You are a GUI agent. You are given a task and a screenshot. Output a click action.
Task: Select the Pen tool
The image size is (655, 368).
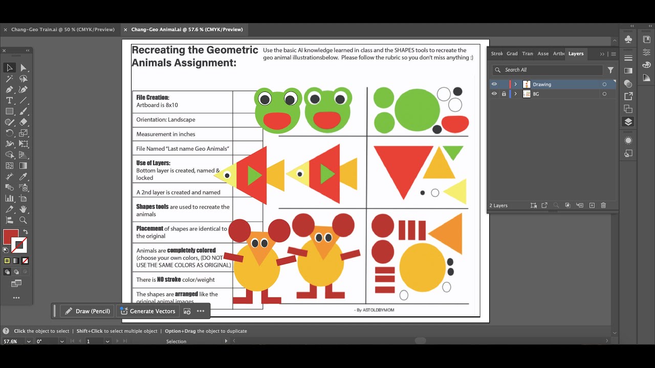pyautogui.click(x=9, y=89)
